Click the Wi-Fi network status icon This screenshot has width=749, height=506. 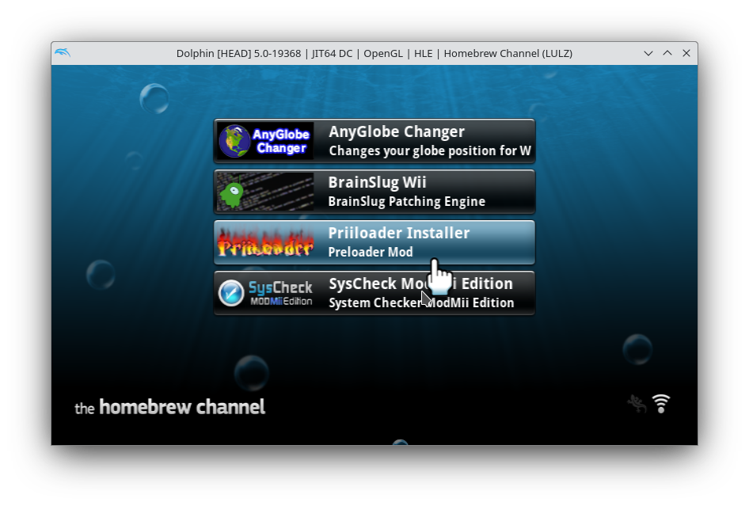(x=661, y=404)
